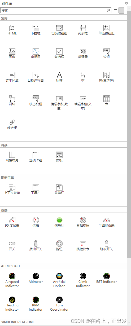Switch to list view layout

(115, 11)
